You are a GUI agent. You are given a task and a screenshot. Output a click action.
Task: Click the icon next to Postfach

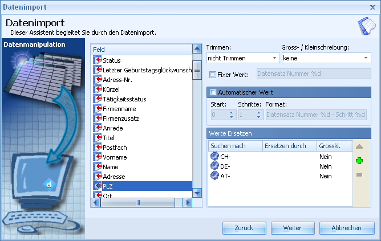pyautogui.click(x=98, y=148)
